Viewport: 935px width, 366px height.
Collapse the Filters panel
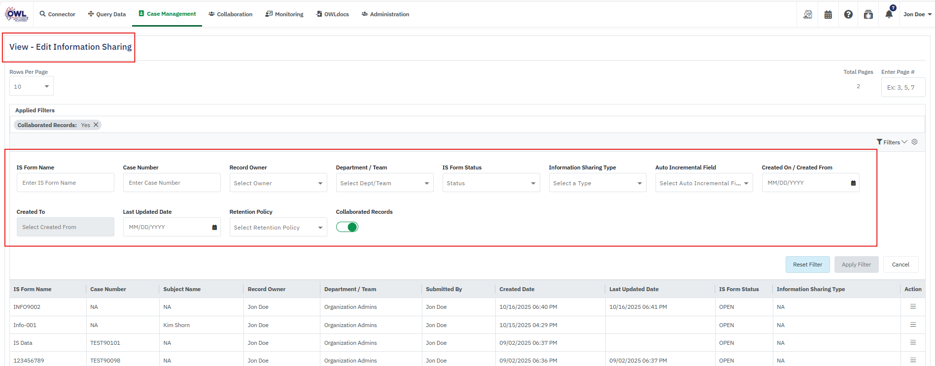[892, 142]
